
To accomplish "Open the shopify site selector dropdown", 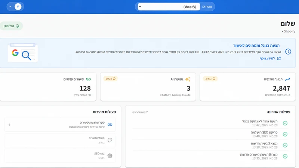I will [169, 7].
